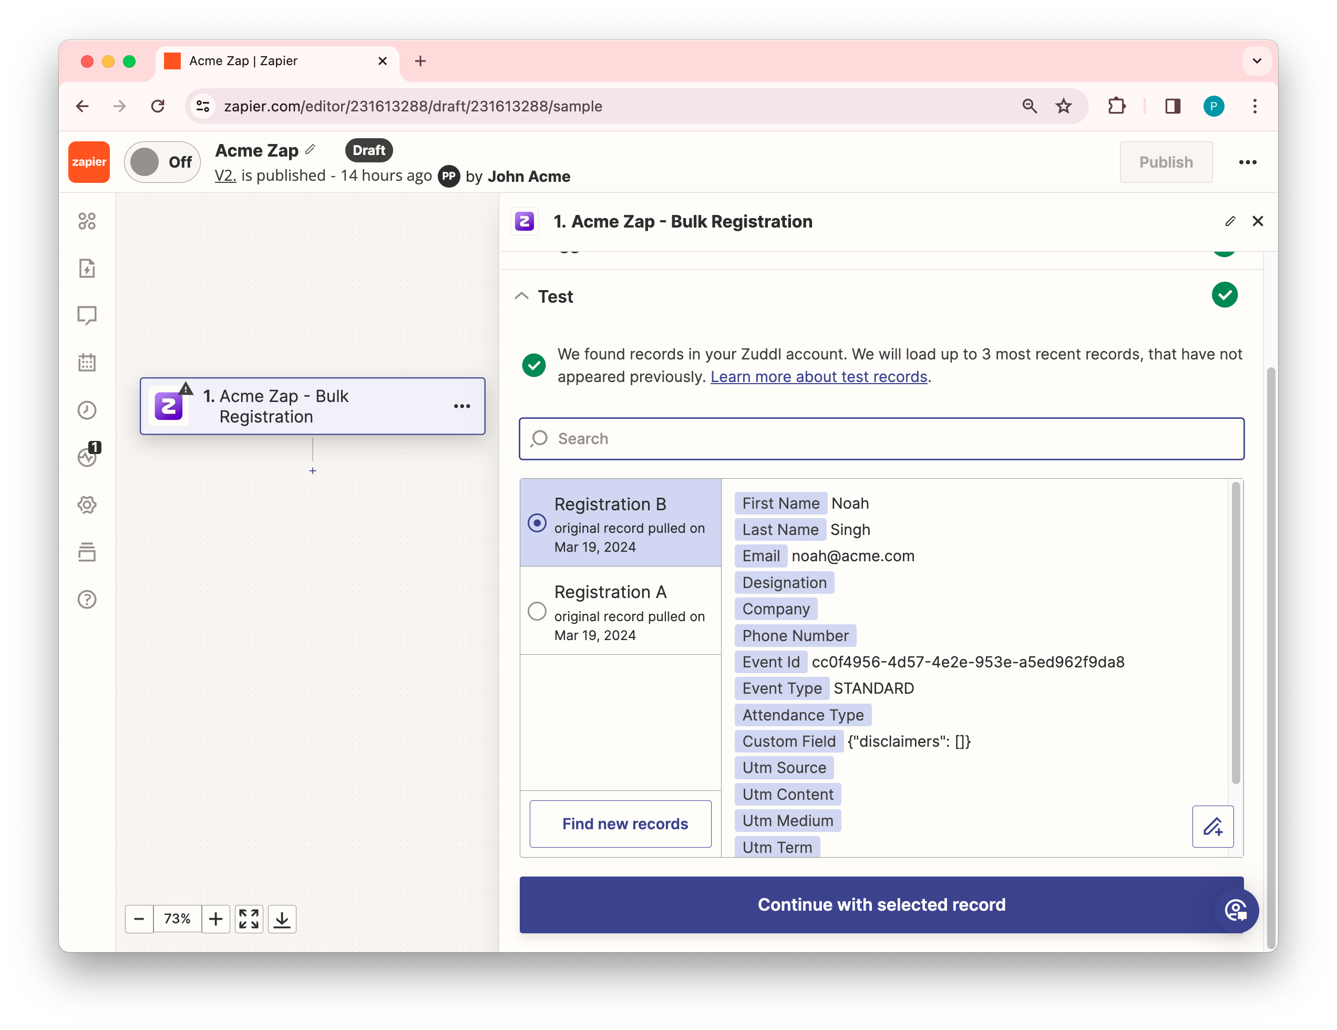Click Find new records button
Viewport: 1337px width, 1030px height.
pos(620,824)
